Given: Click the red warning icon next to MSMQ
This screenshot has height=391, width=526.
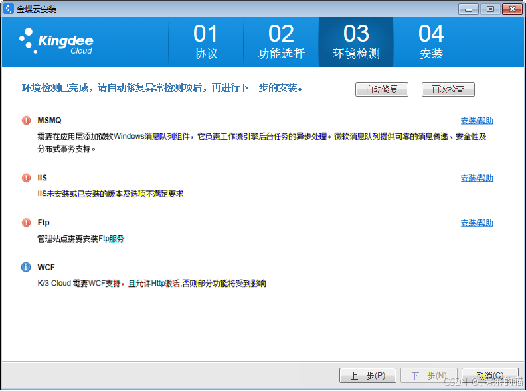Looking at the screenshot, I should click(x=26, y=120).
